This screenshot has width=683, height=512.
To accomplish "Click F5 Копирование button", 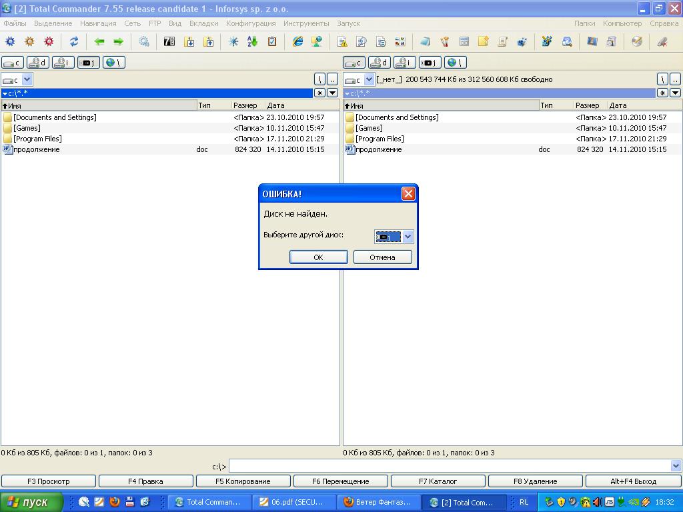I will pyautogui.click(x=243, y=481).
